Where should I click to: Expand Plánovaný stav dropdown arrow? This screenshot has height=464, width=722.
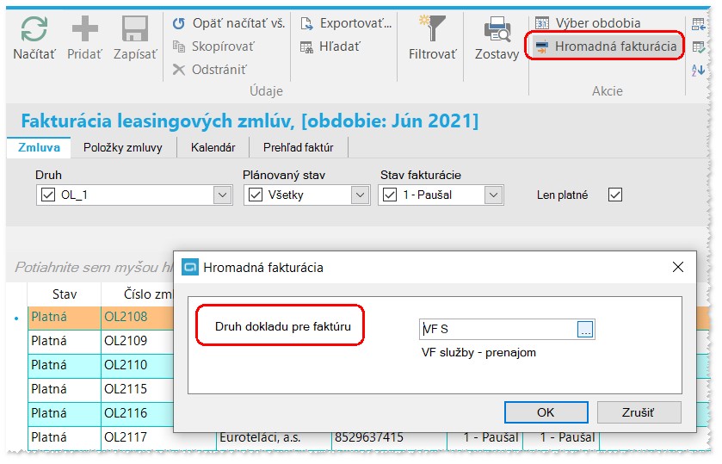click(360, 195)
